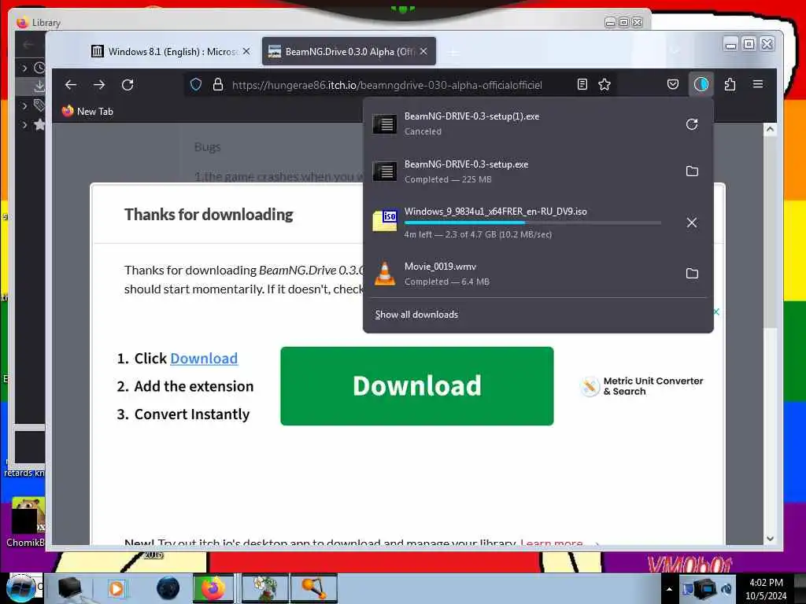This screenshot has width=806, height=604.
Task: Open the dark blue globe taskbar icon
Action: click(168, 588)
